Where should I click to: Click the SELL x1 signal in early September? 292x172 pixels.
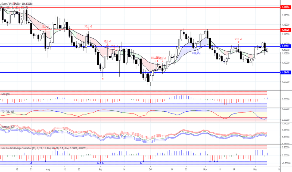coord(107,41)
